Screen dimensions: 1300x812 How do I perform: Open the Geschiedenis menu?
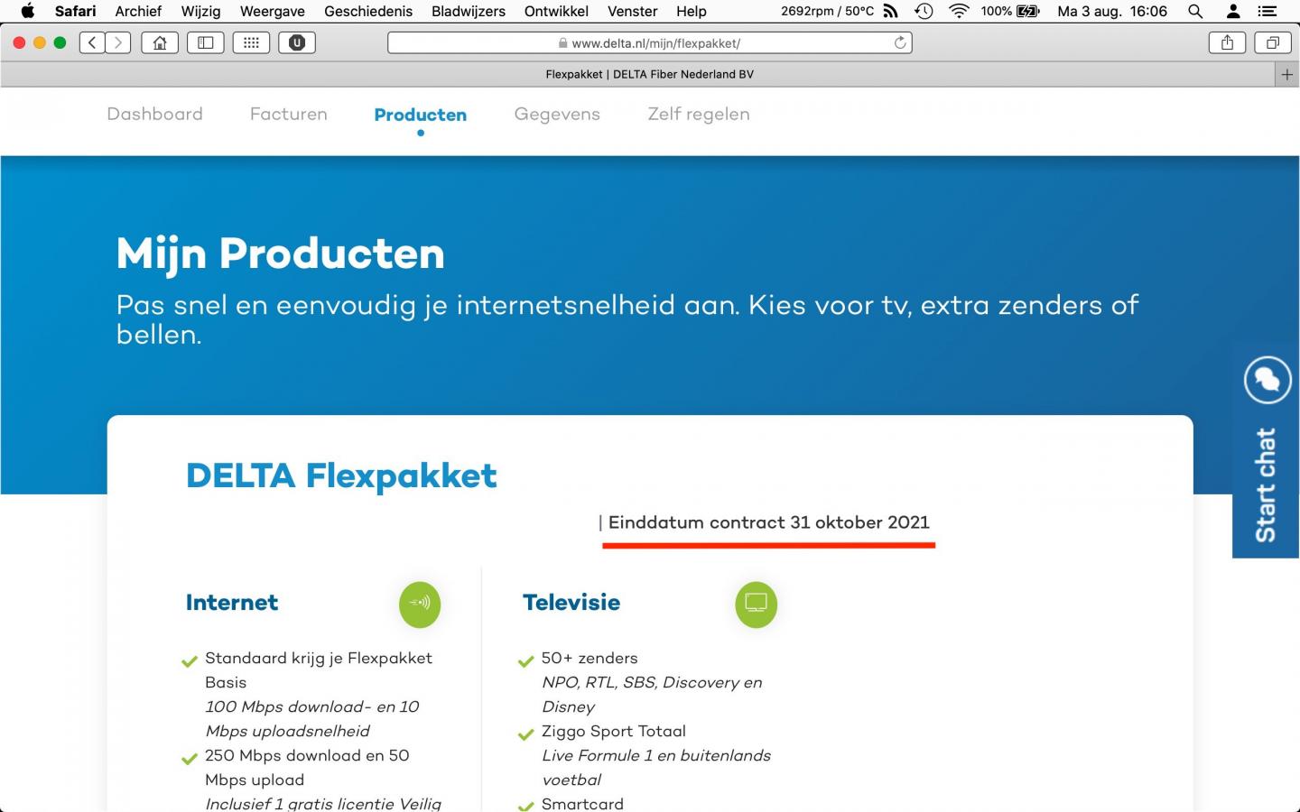click(368, 11)
